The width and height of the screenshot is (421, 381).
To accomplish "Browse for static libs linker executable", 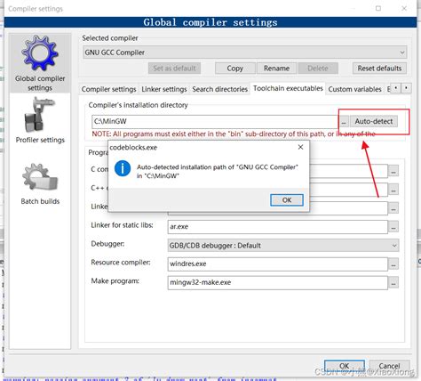I will click(x=393, y=227).
